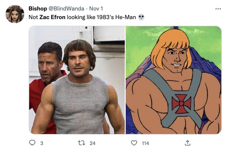Viewport: 228px width, 150px height.
Task: Open the left photo of two men
Action: click(77, 80)
